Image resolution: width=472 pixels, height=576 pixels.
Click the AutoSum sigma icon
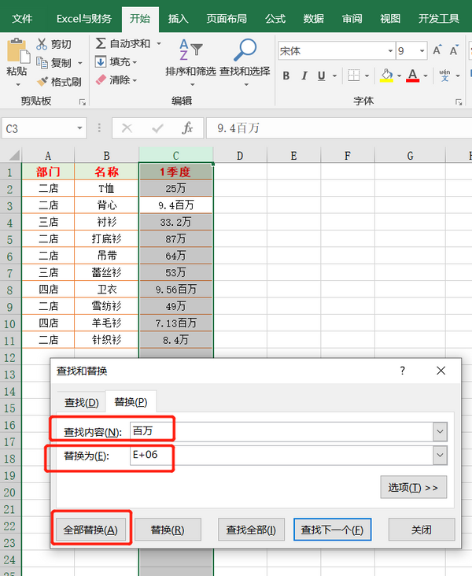click(x=101, y=43)
